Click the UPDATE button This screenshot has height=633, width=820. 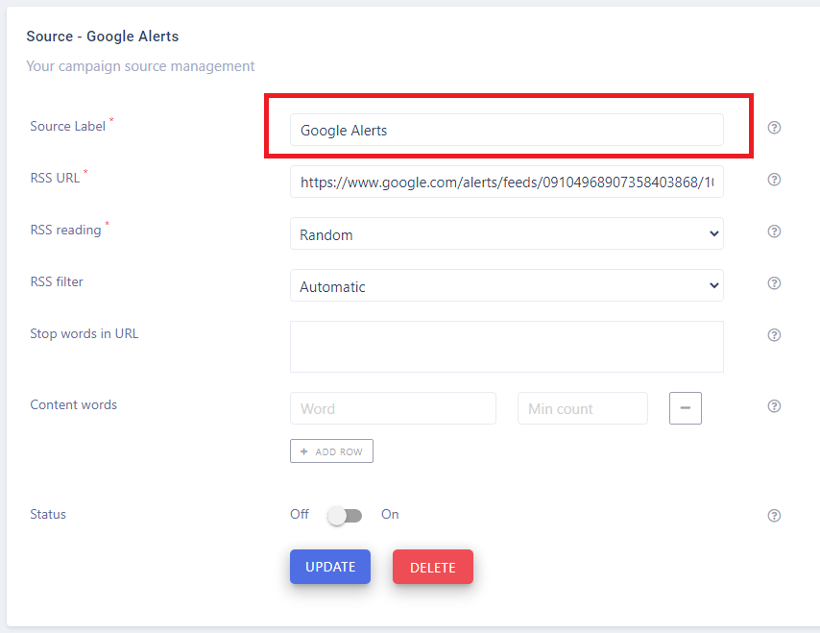point(330,567)
